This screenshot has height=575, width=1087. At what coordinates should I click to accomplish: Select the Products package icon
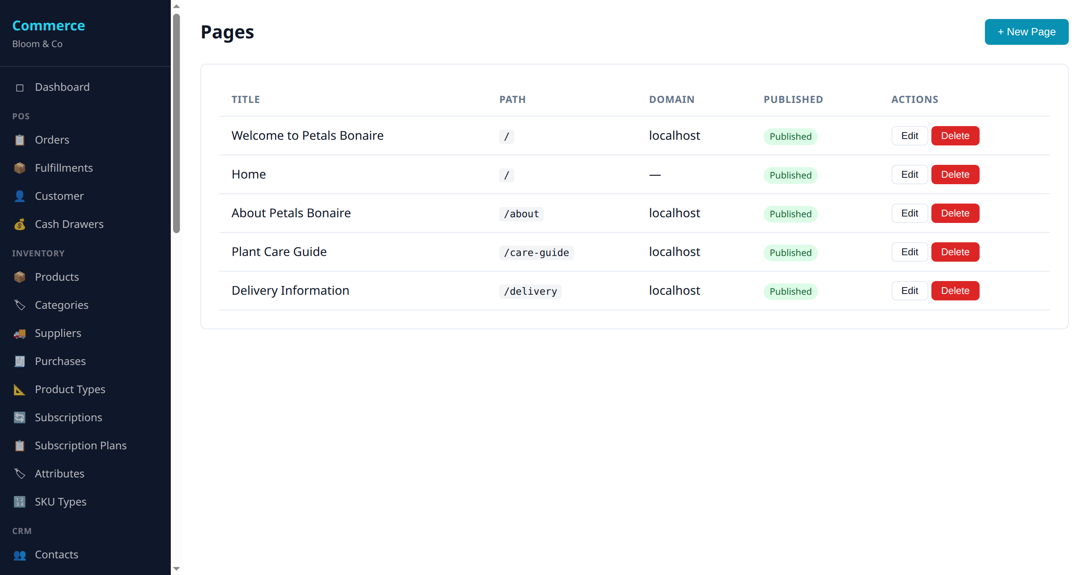click(19, 277)
